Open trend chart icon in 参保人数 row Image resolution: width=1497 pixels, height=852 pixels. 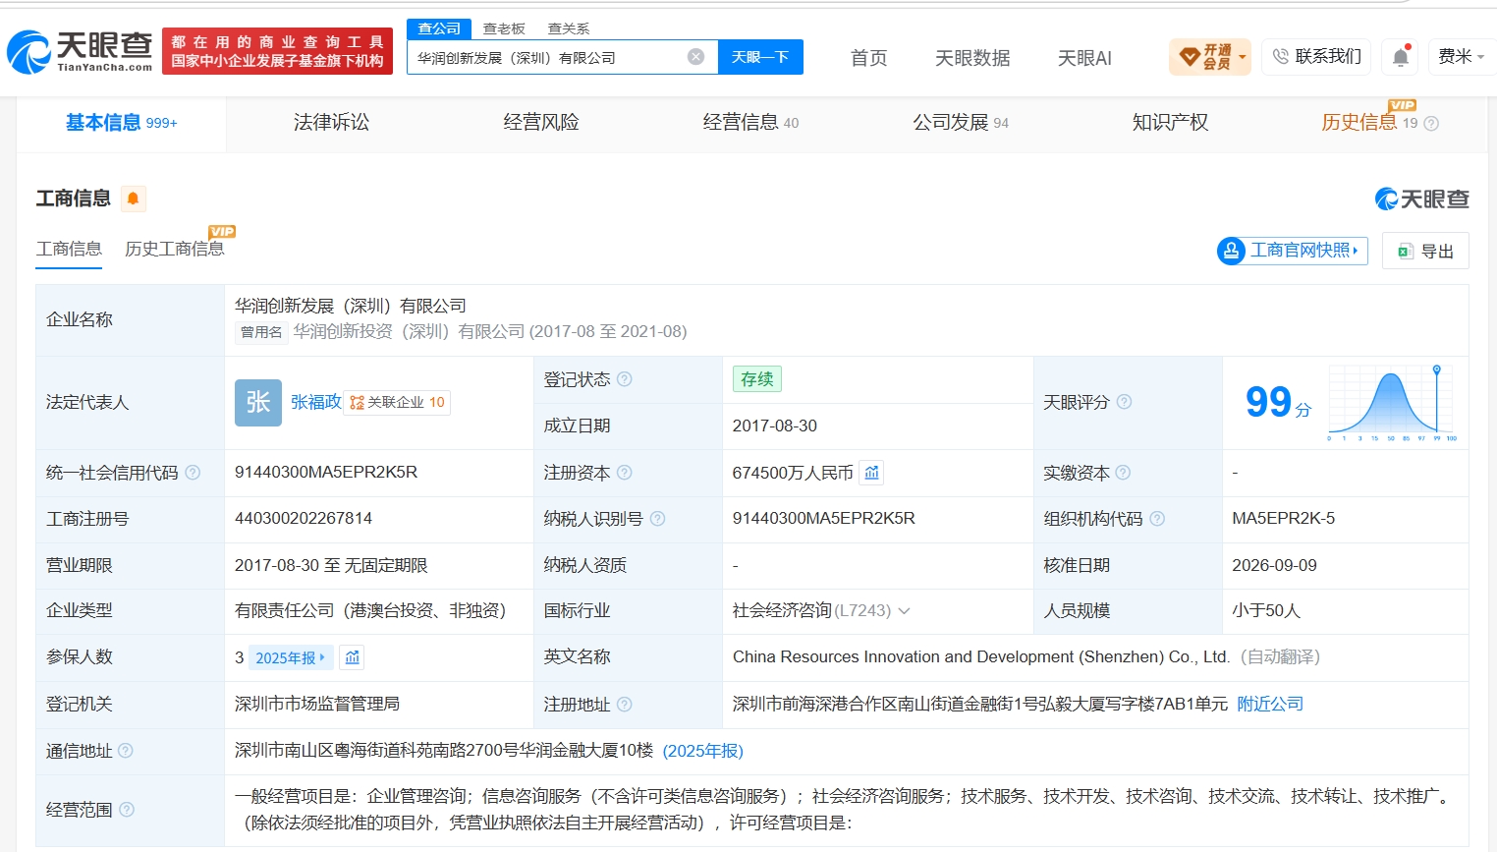point(353,657)
